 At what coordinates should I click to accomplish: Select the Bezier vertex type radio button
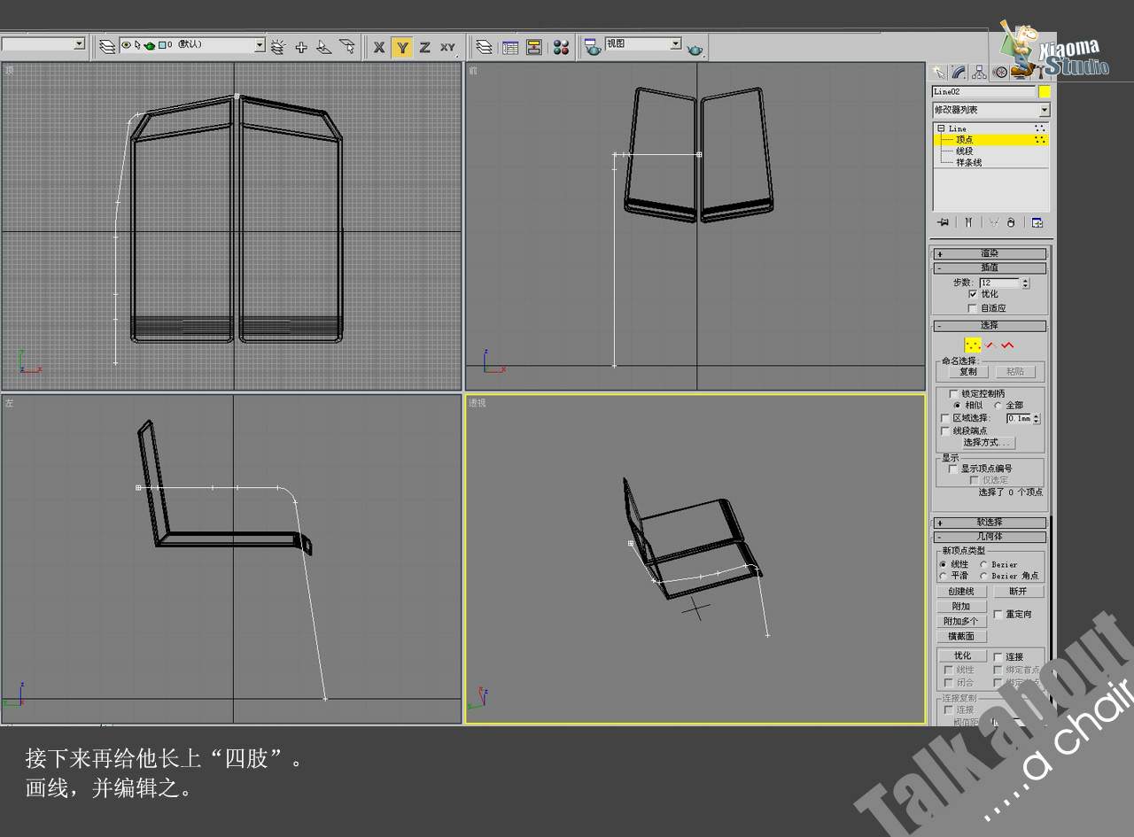click(x=984, y=564)
